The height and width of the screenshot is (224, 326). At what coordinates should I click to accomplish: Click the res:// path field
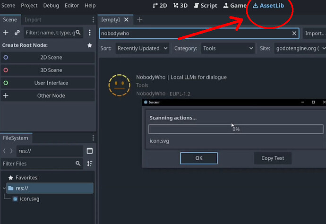pyautogui.click(x=50, y=151)
